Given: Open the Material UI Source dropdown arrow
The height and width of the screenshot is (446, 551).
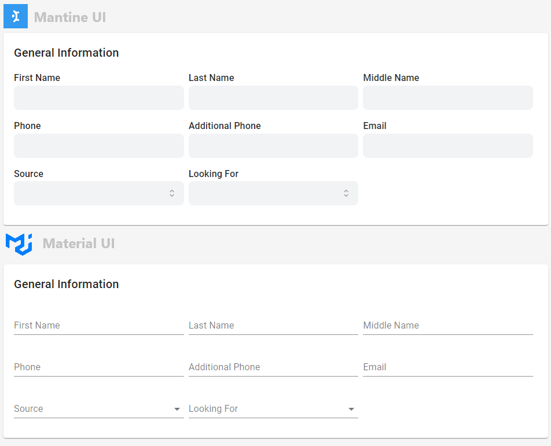Looking at the screenshot, I should (x=177, y=409).
